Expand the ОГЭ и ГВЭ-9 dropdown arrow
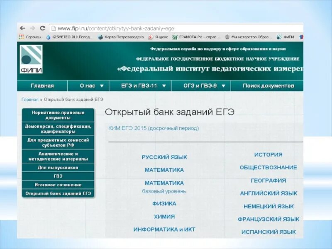Viewport: 332px width, 249px height. (223, 86)
